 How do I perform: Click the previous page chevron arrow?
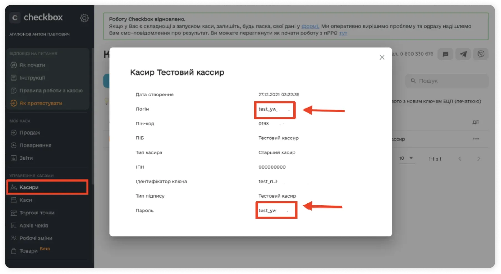pos(459,159)
